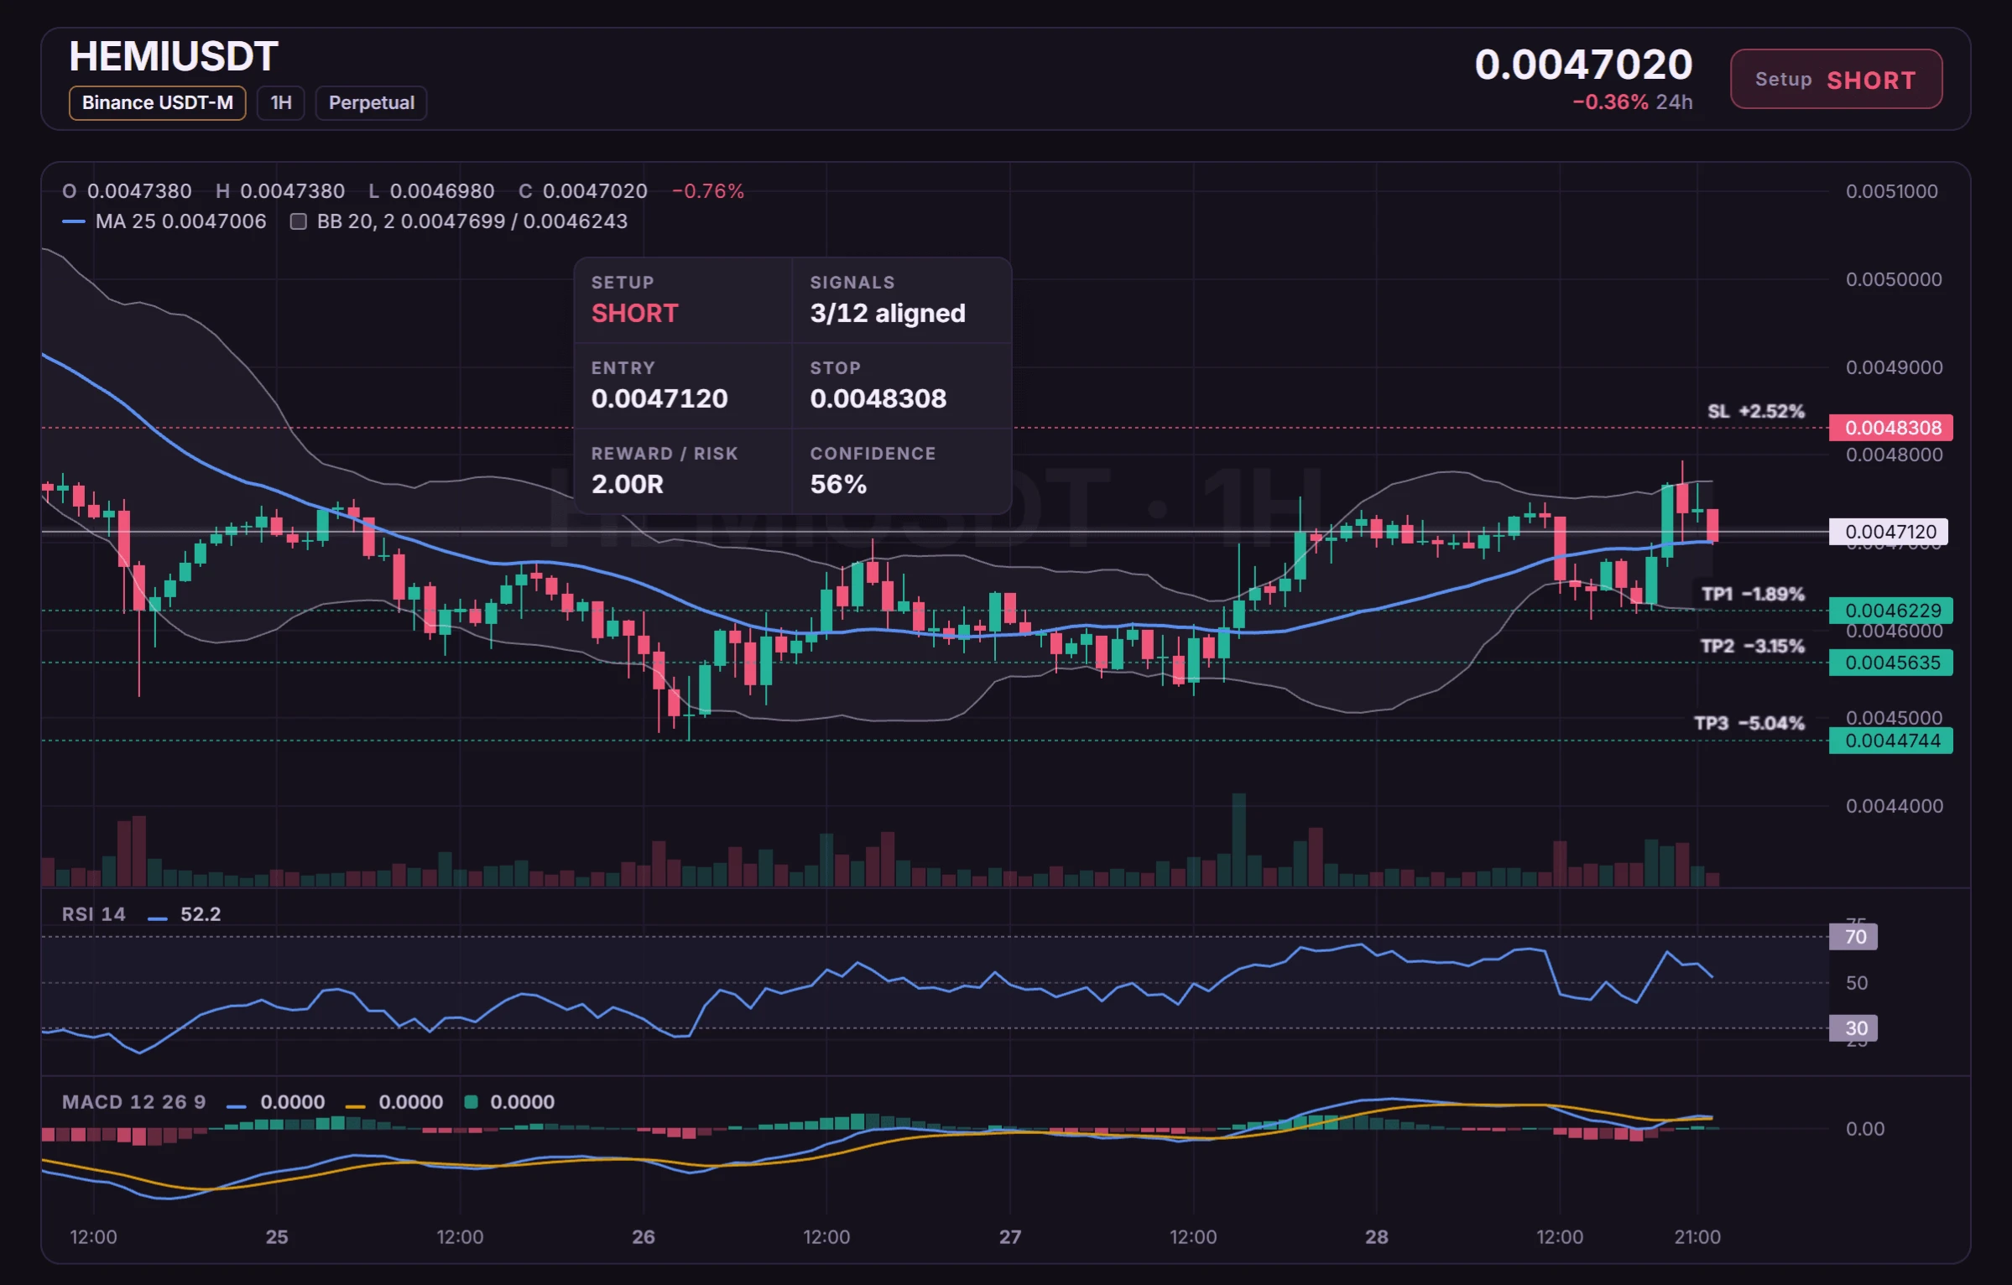Click the open value O 0.0047380

(128, 191)
